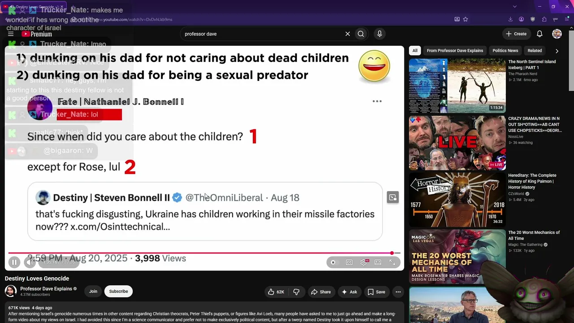Open account avatar menu
Screen dimensions: 574x323
[x=557, y=34]
